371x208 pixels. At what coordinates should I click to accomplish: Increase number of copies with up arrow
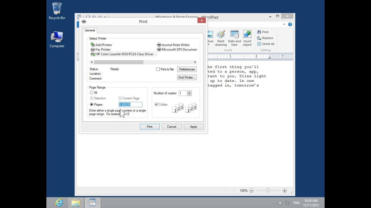[189, 92]
